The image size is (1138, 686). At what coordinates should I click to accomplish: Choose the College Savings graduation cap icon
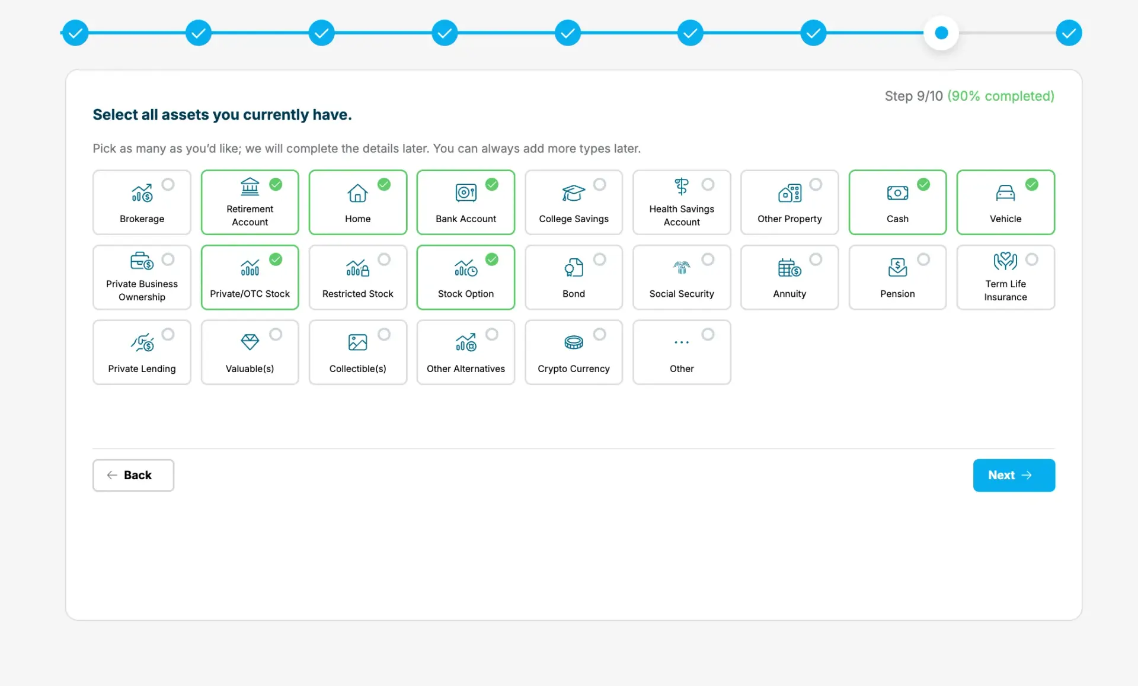[x=574, y=193]
